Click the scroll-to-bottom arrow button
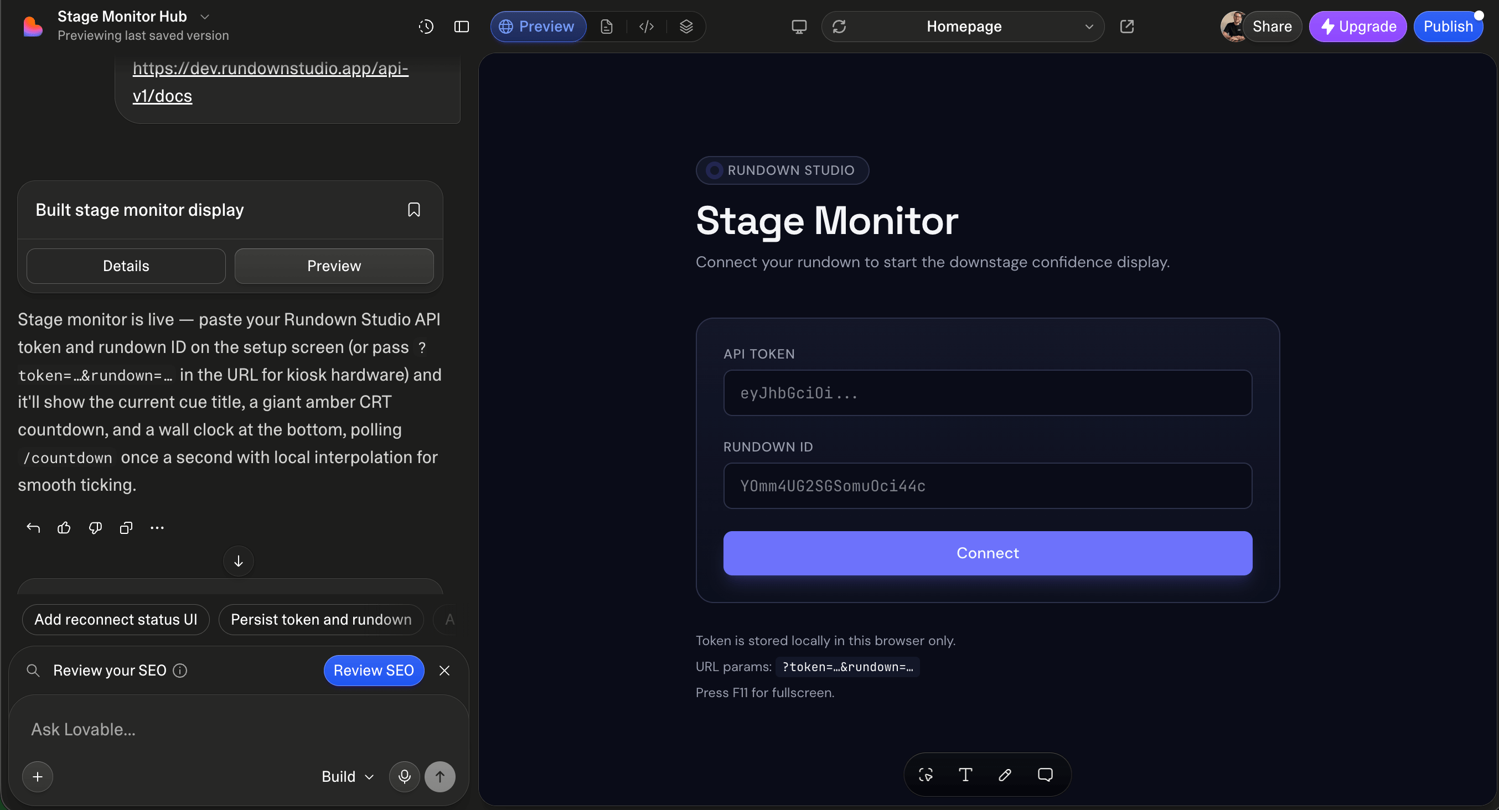The image size is (1499, 810). [239, 560]
